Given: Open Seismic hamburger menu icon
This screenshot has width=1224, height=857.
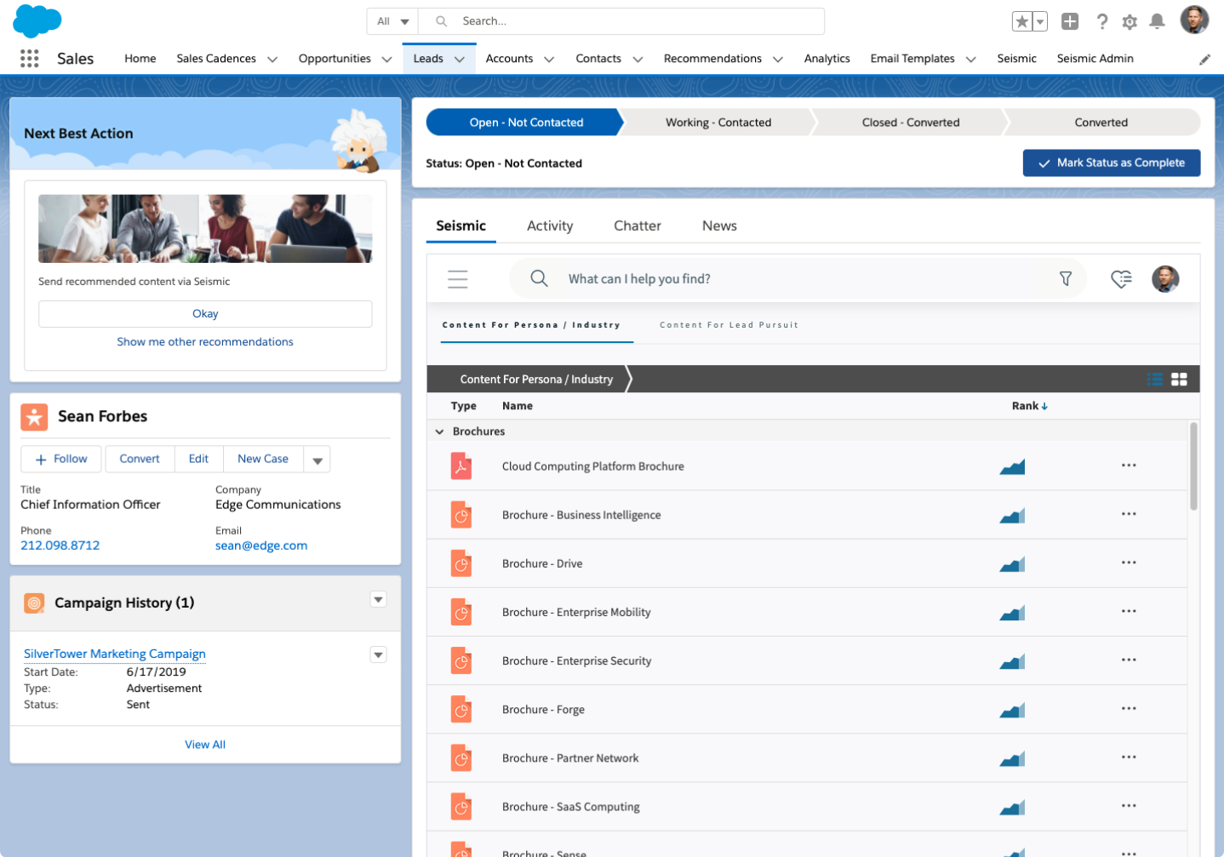Looking at the screenshot, I should pos(458,279).
